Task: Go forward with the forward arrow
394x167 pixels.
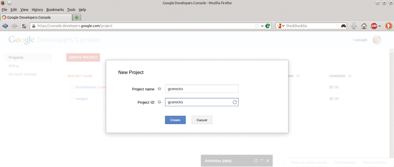Action: (x=15, y=26)
